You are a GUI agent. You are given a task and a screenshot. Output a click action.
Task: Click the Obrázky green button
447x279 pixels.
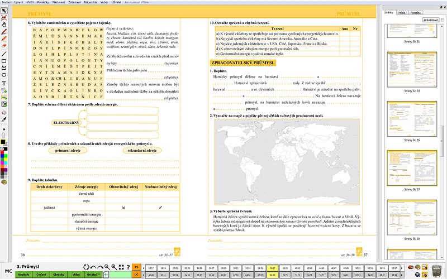(x=59, y=275)
